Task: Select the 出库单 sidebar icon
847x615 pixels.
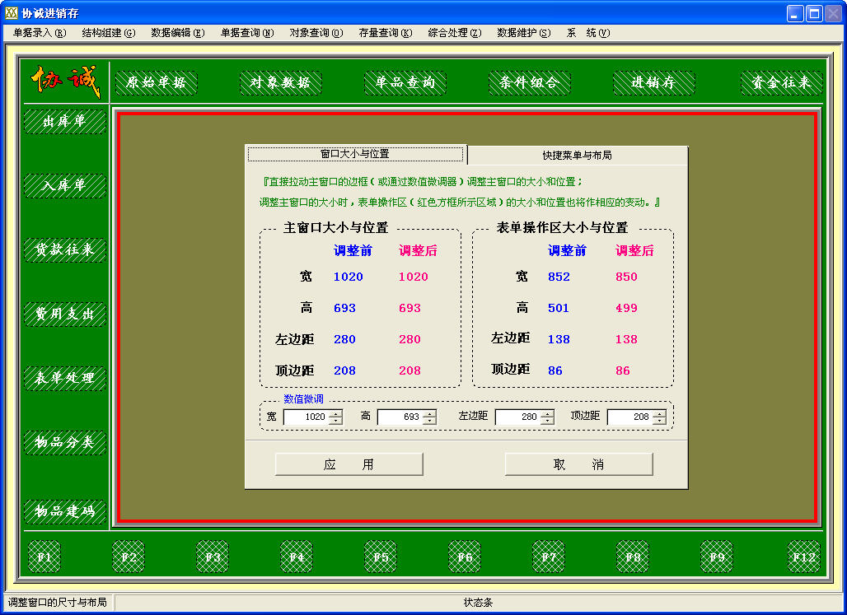Action: coord(64,122)
